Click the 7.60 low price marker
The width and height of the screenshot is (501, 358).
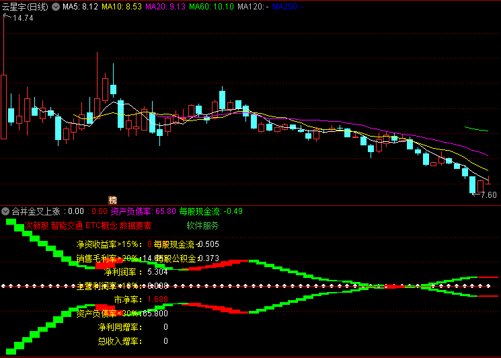click(489, 194)
